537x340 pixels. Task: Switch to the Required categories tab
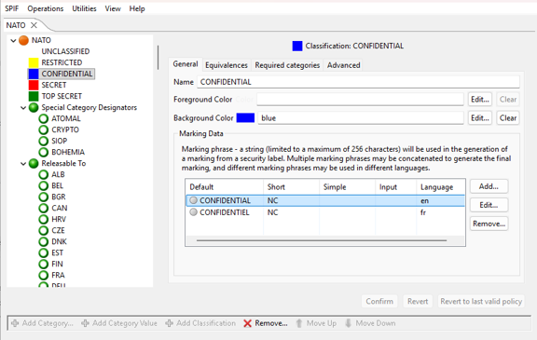coord(287,65)
